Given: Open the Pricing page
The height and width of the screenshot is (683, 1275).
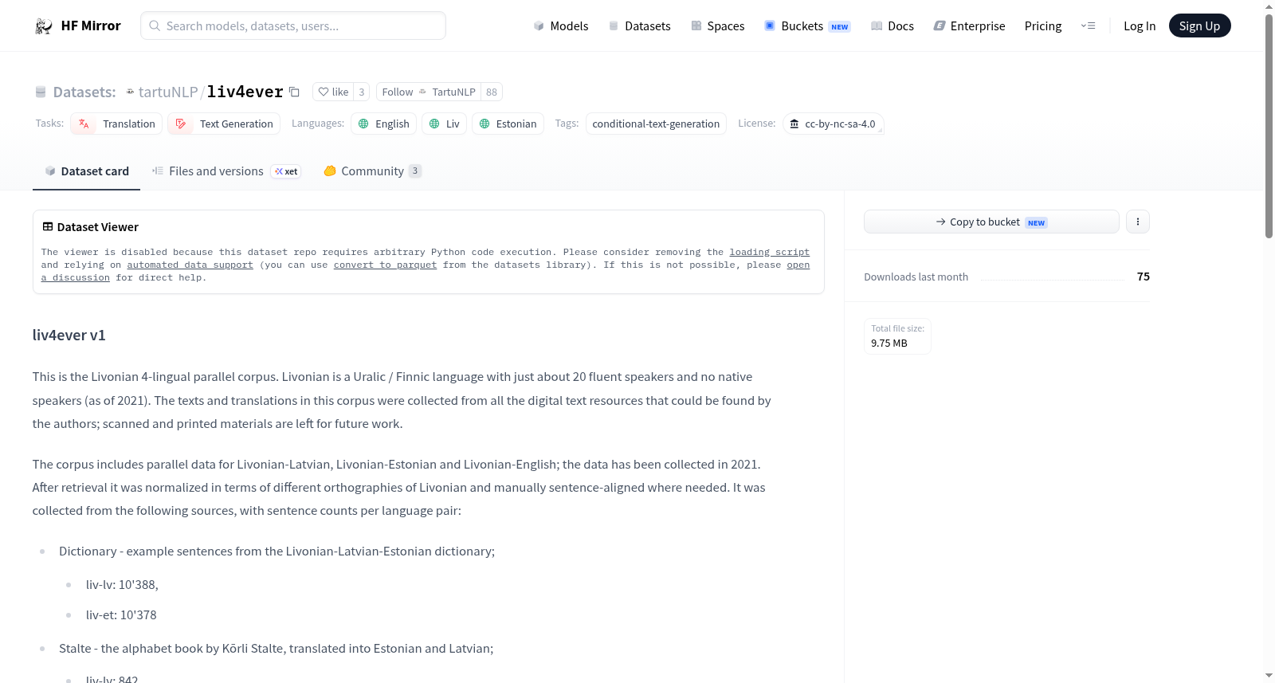Looking at the screenshot, I should click(x=1043, y=26).
